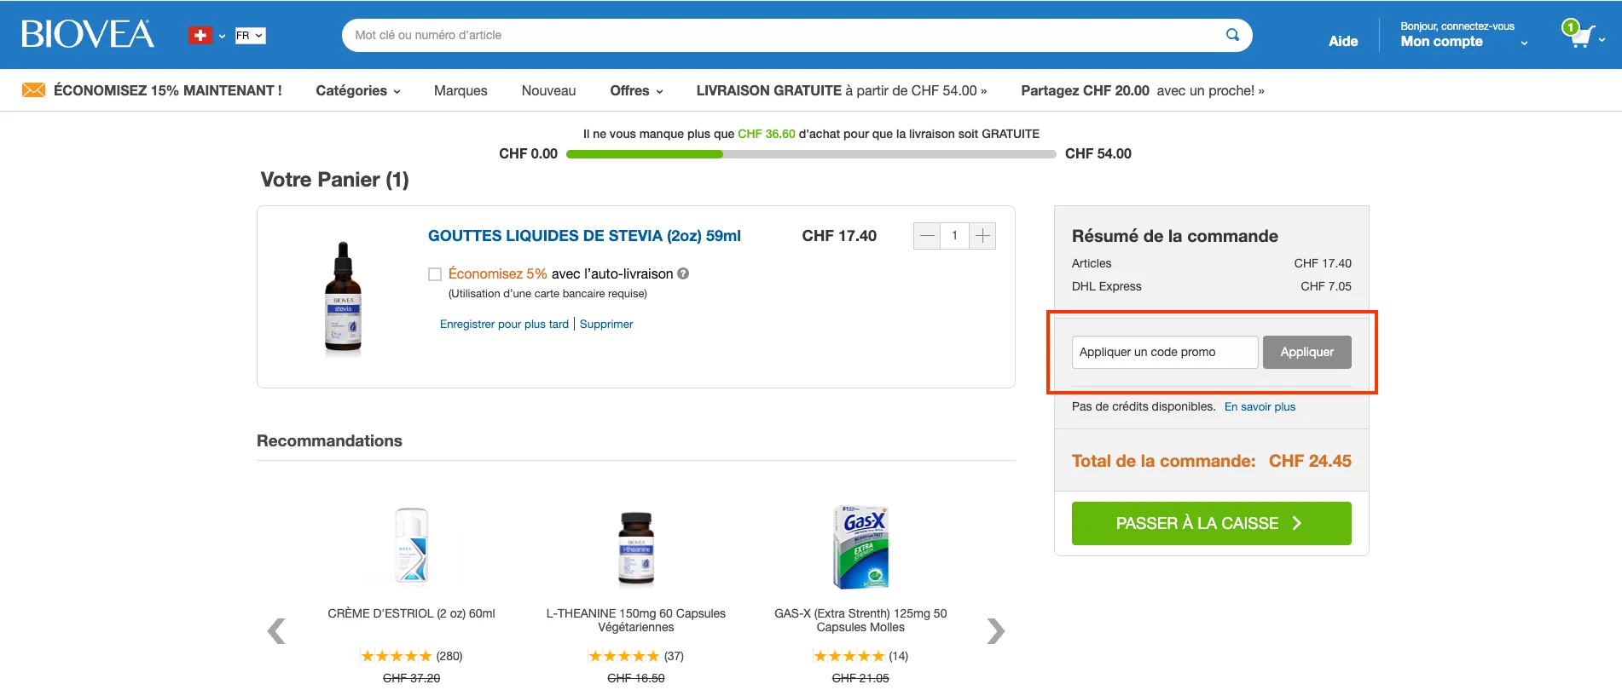Click the free shipping progress bar
The width and height of the screenshot is (1622, 690).
click(x=810, y=154)
